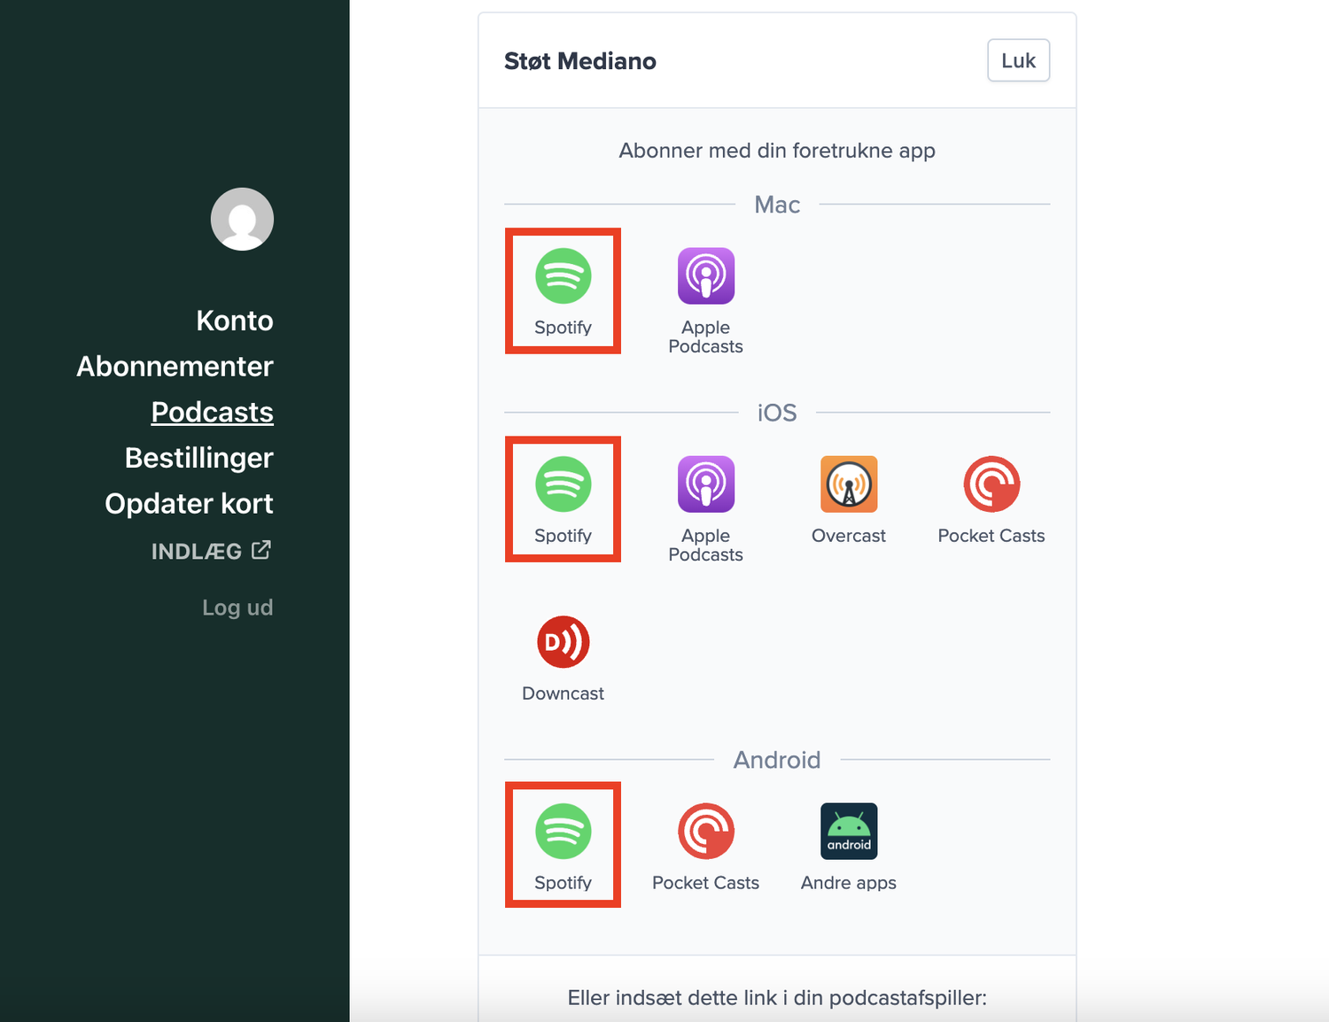The image size is (1329, 1022).
Task: Select Spotify in the iOS section
Action: click(563, 499)
